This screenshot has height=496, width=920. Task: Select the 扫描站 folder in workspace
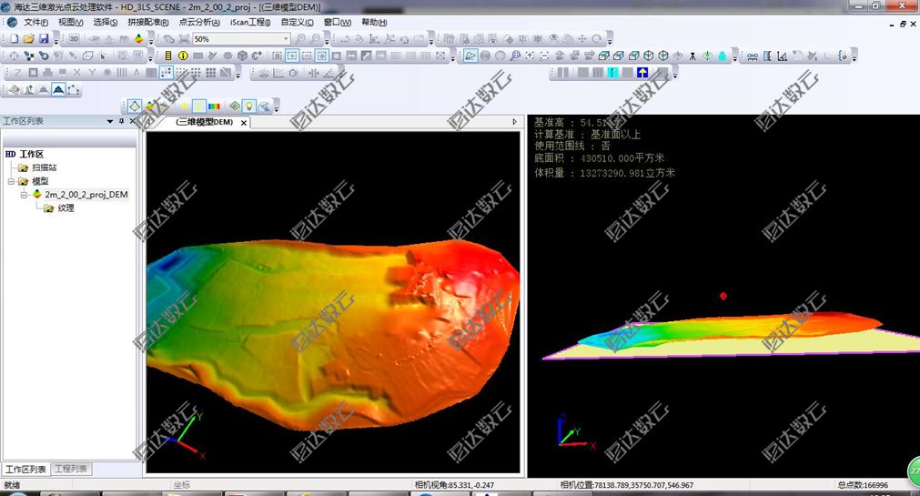pos(45,167)
